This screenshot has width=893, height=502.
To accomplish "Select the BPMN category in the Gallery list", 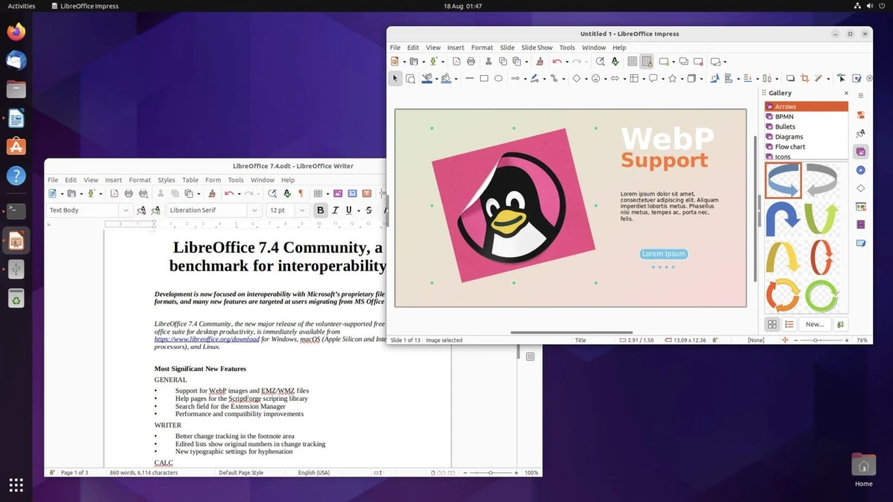I will 786,116.
